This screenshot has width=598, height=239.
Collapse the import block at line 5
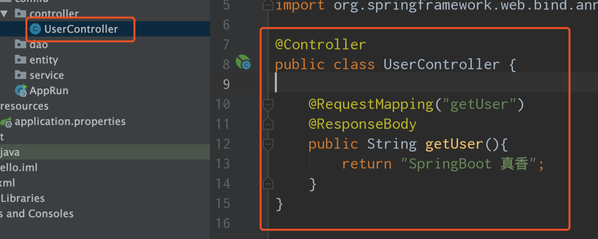pos(268,6)
